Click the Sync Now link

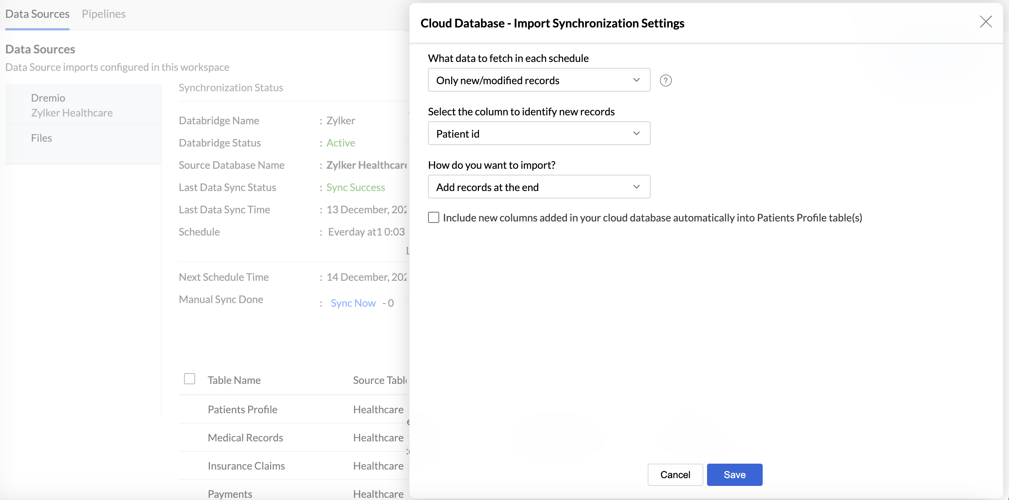pyautogui.click(x=353, y=303)
